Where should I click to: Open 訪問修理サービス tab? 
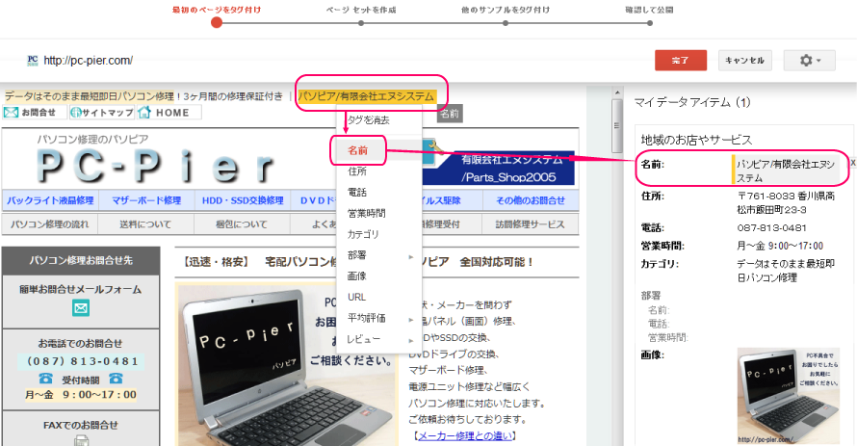tap(531, 224)
